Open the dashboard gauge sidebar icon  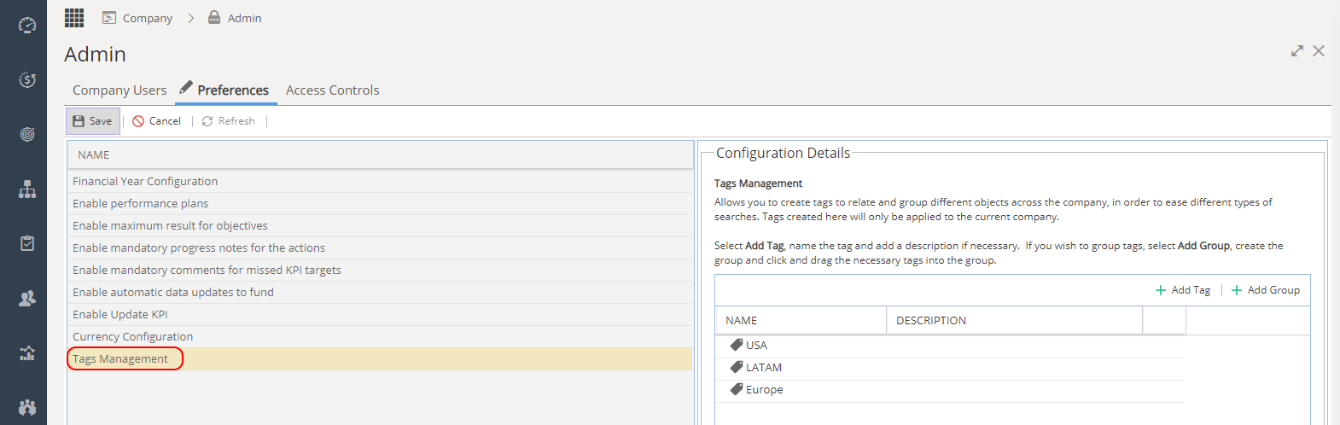pyautogui.click(x=27, y=26)
